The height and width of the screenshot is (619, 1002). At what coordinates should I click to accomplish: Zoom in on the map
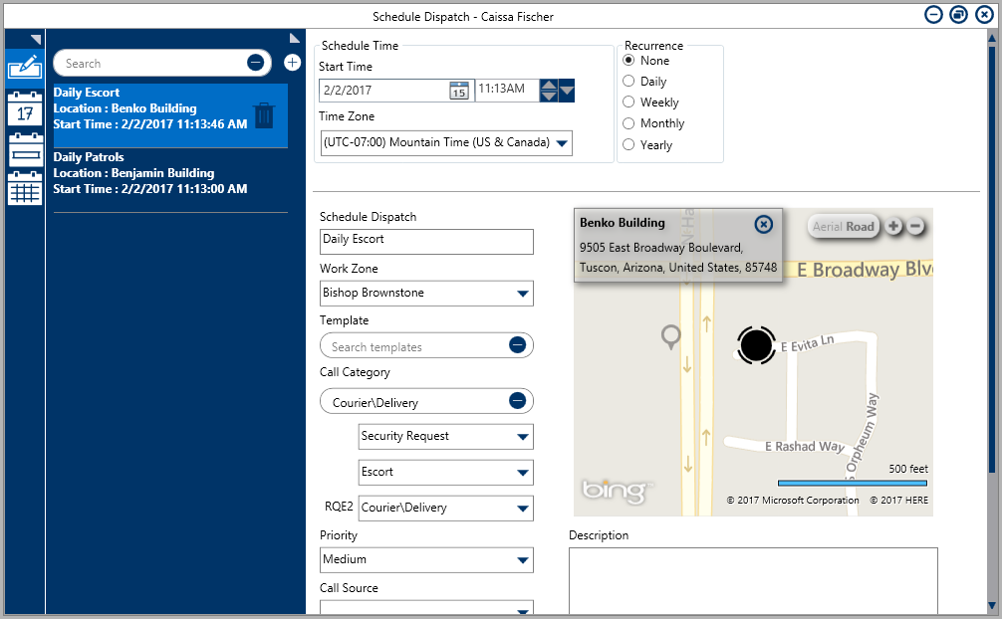893,226
